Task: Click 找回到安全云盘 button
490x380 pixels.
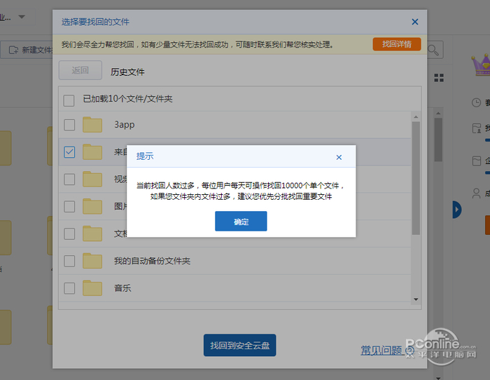Action: [x=239, y=345]
